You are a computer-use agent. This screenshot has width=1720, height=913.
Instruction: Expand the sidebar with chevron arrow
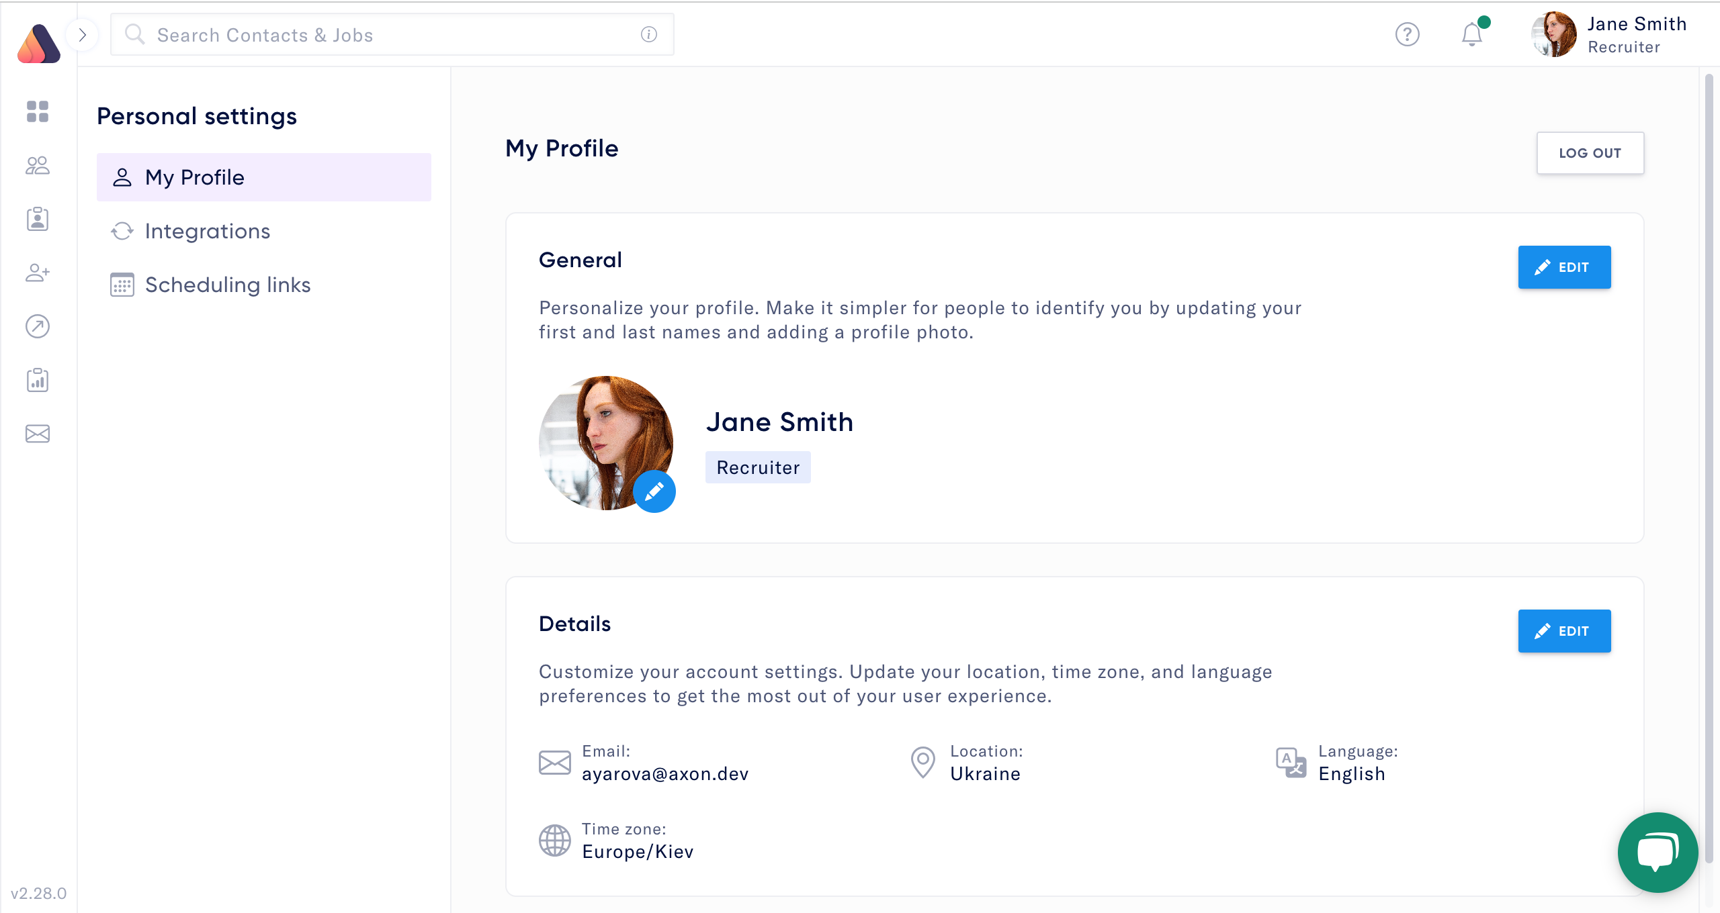coord(83,35)
